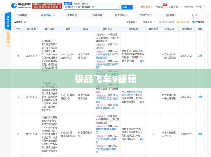
Task: Click the 裁判日期 column header
Action: pos(31,29)
